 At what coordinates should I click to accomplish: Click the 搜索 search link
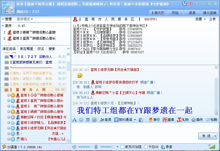(52, 49)
